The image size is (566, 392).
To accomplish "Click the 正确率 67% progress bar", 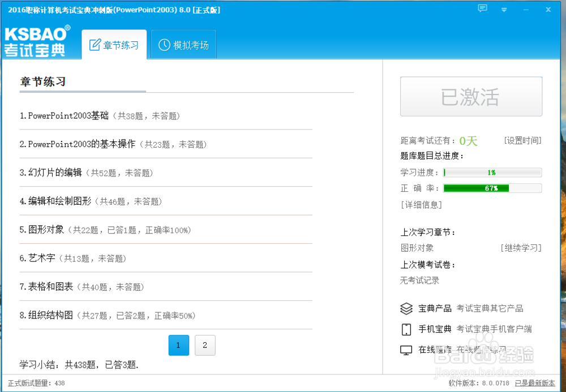I will click(x=492, y=188).
